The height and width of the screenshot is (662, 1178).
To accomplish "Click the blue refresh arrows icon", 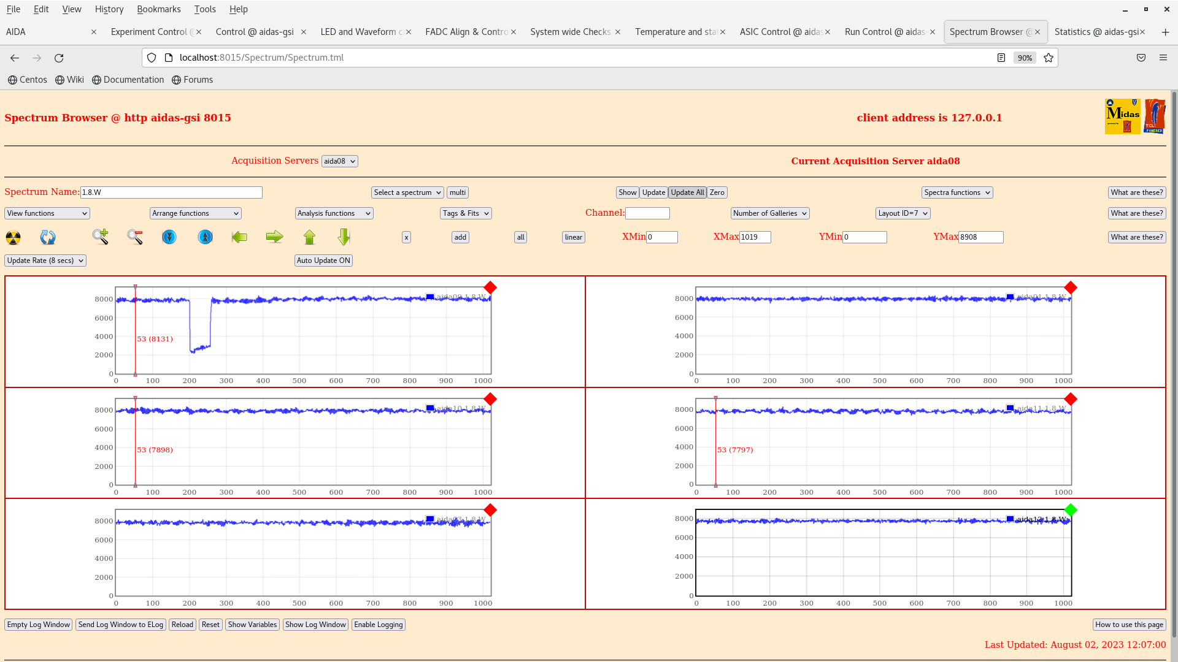I will 48,237.
